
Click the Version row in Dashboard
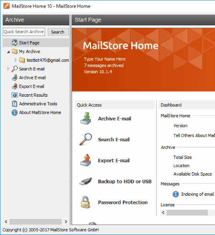(180, 126)
